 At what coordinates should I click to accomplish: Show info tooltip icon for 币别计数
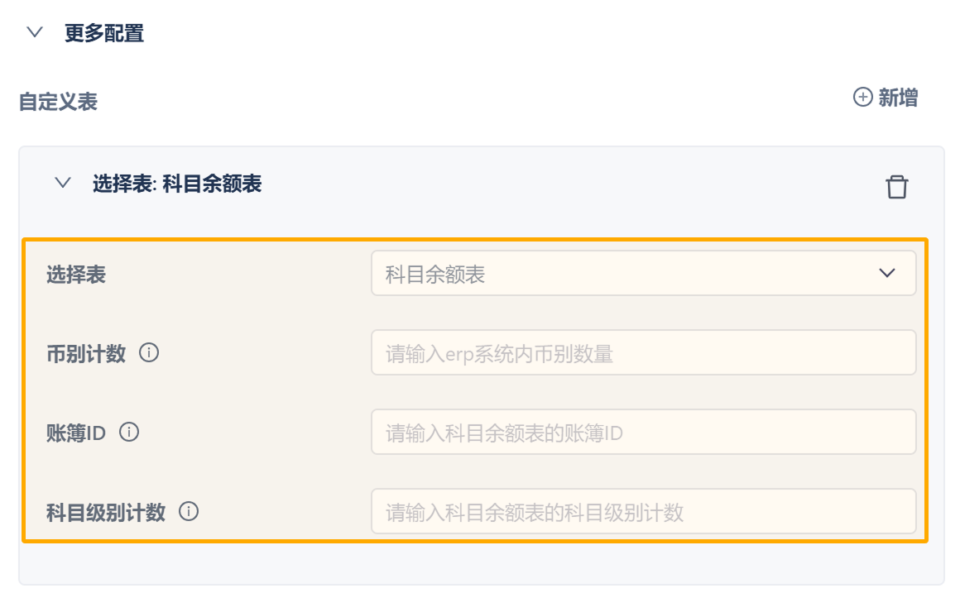(149, 353)
